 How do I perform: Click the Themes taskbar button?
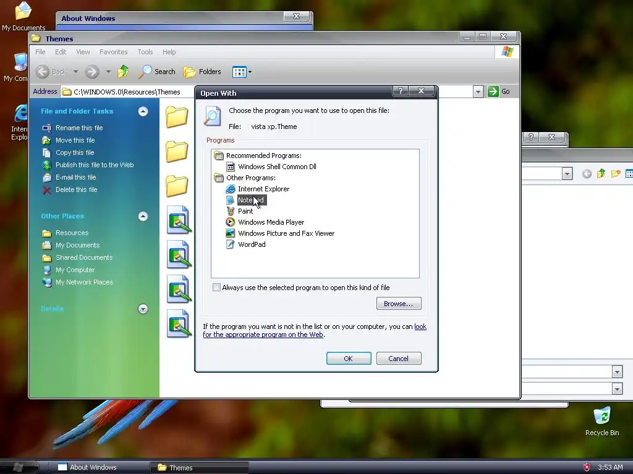[200, 468]
